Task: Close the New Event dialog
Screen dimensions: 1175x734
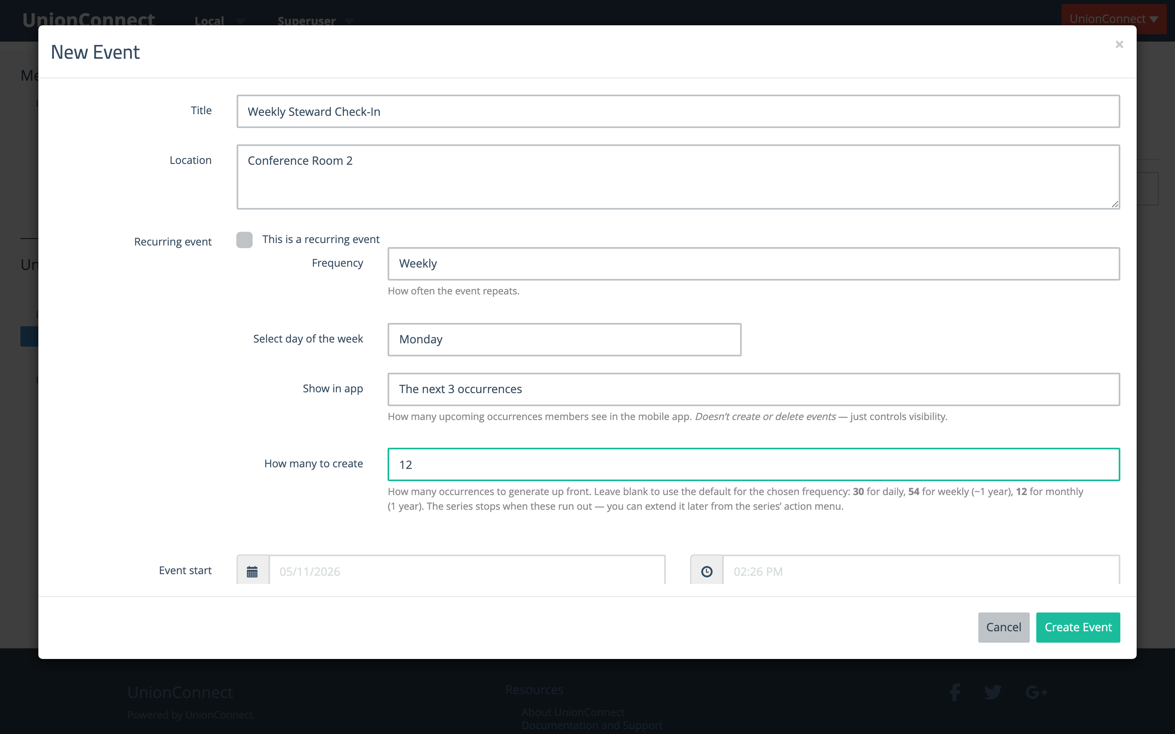Action: coord(1119,45)
